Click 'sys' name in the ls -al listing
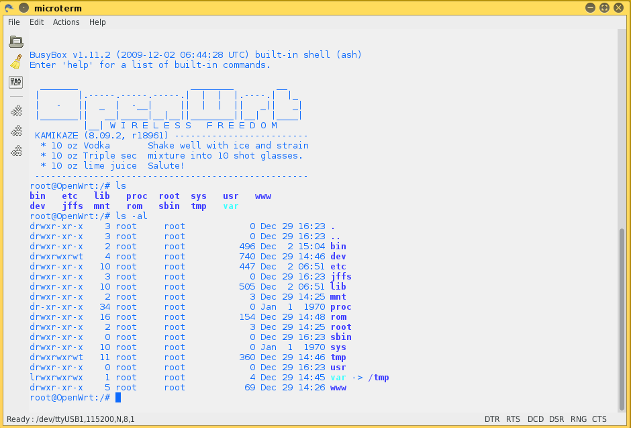This screenshot has width=631, height=428. pos(338,347)
